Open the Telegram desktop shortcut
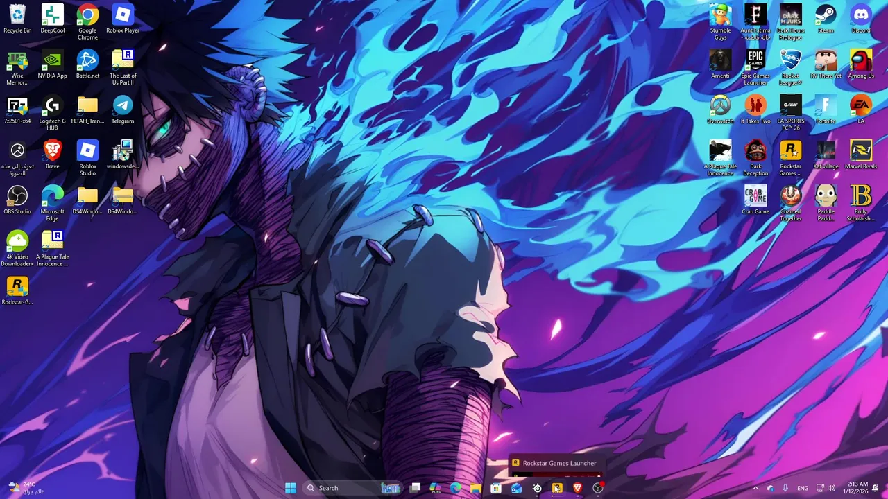888x499 pixels. (123, 110)
